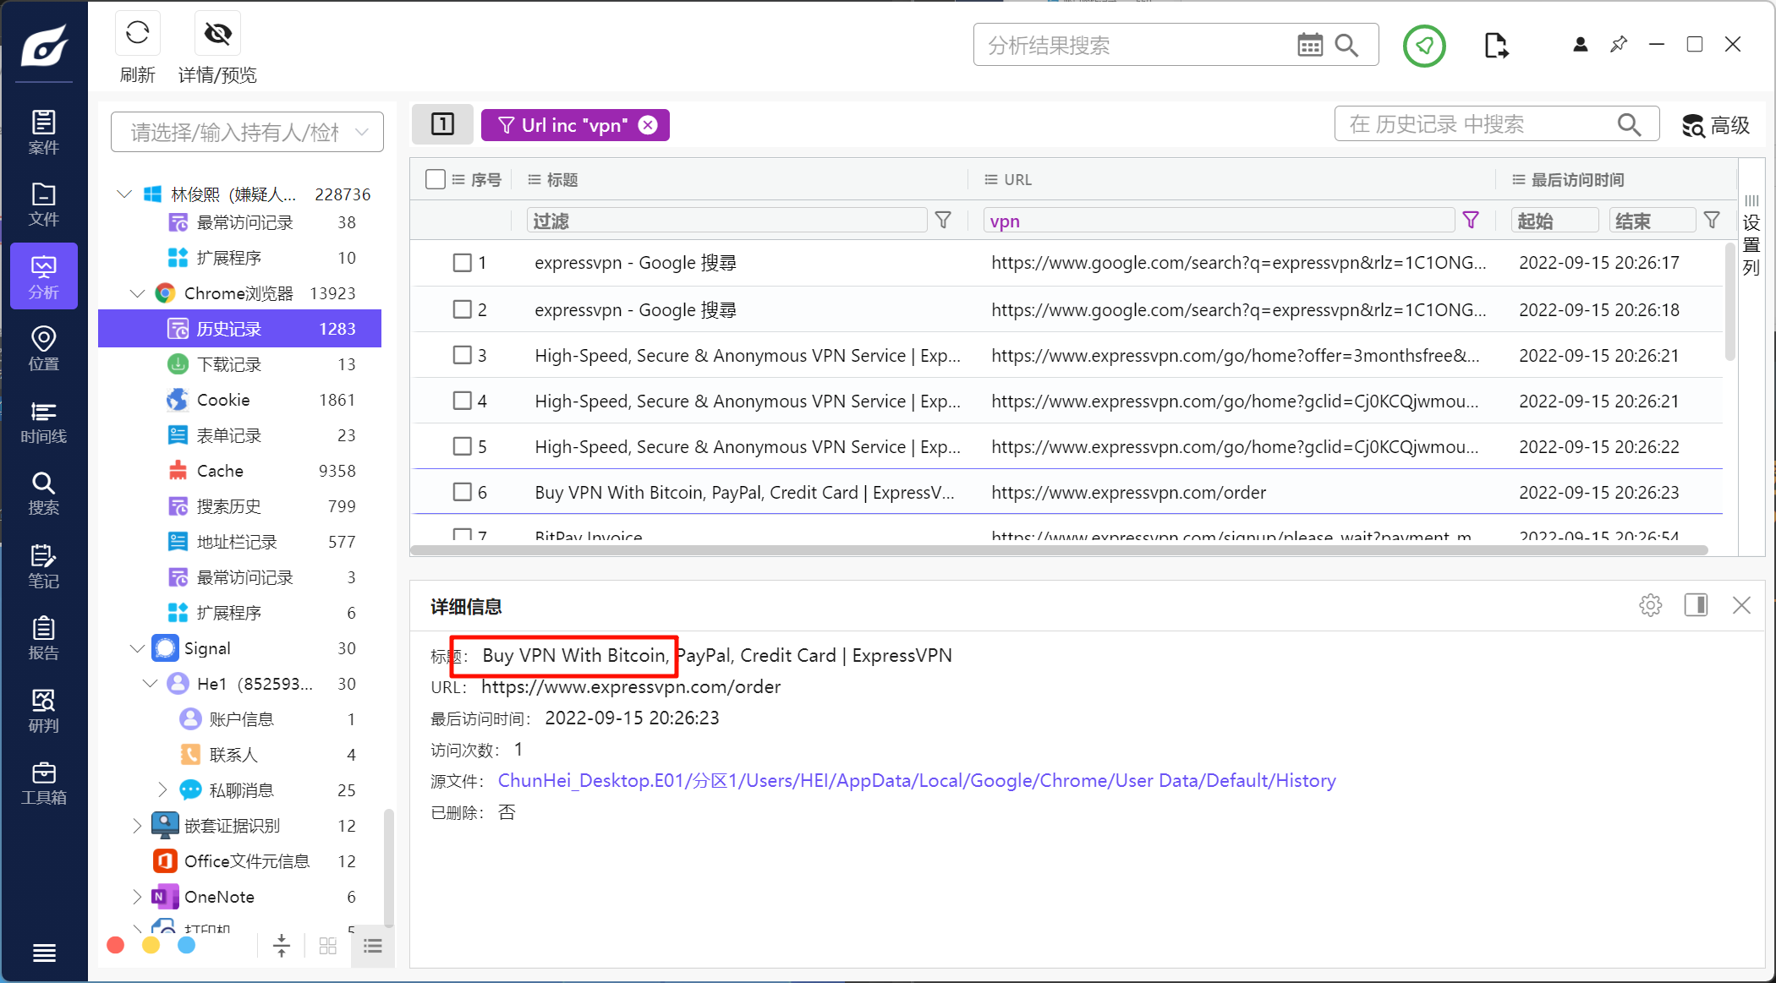Screen dimensions: 1776x983
Task: Check the box for row 3
Action: (x=462, y=355)
